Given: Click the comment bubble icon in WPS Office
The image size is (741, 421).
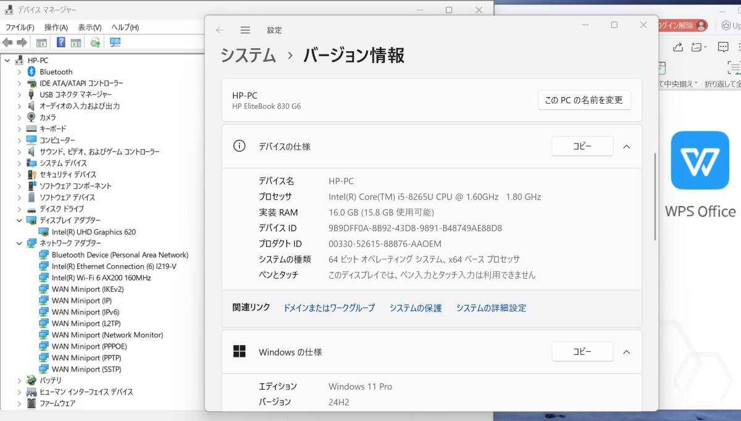Looking at the screenshot, I should [x=723, y=47].
